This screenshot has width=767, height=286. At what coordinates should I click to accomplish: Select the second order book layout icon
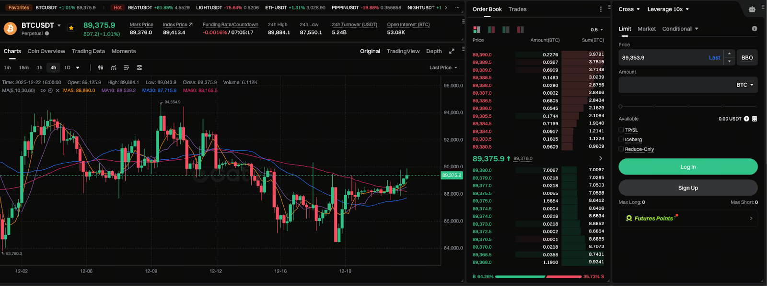491,30
